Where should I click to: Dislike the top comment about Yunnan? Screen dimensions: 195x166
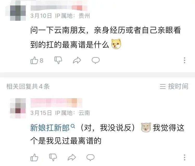click(x=58, y=60)
